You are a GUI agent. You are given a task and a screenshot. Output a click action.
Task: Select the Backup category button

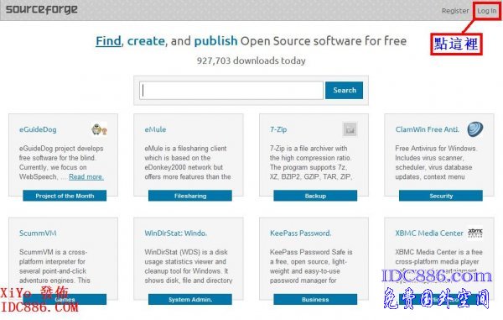click(315, 196)
